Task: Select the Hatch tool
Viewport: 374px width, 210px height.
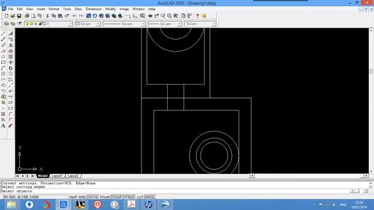Action: pos(4,114)
